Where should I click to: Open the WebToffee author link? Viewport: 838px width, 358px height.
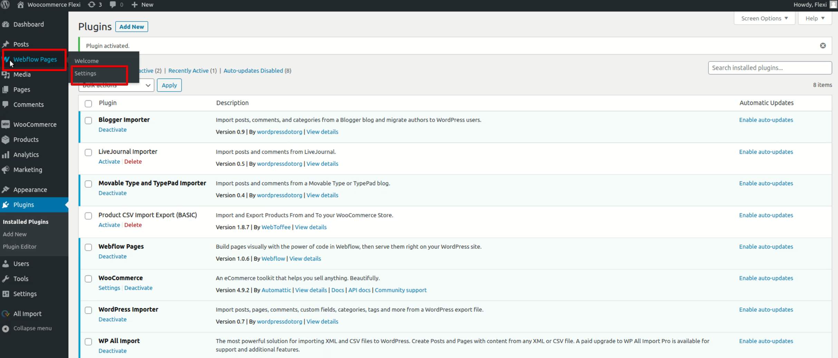click(276, 227)
